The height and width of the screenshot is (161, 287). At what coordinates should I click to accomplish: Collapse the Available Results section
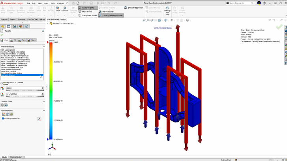pyautogui.click(x=44, y=47)
